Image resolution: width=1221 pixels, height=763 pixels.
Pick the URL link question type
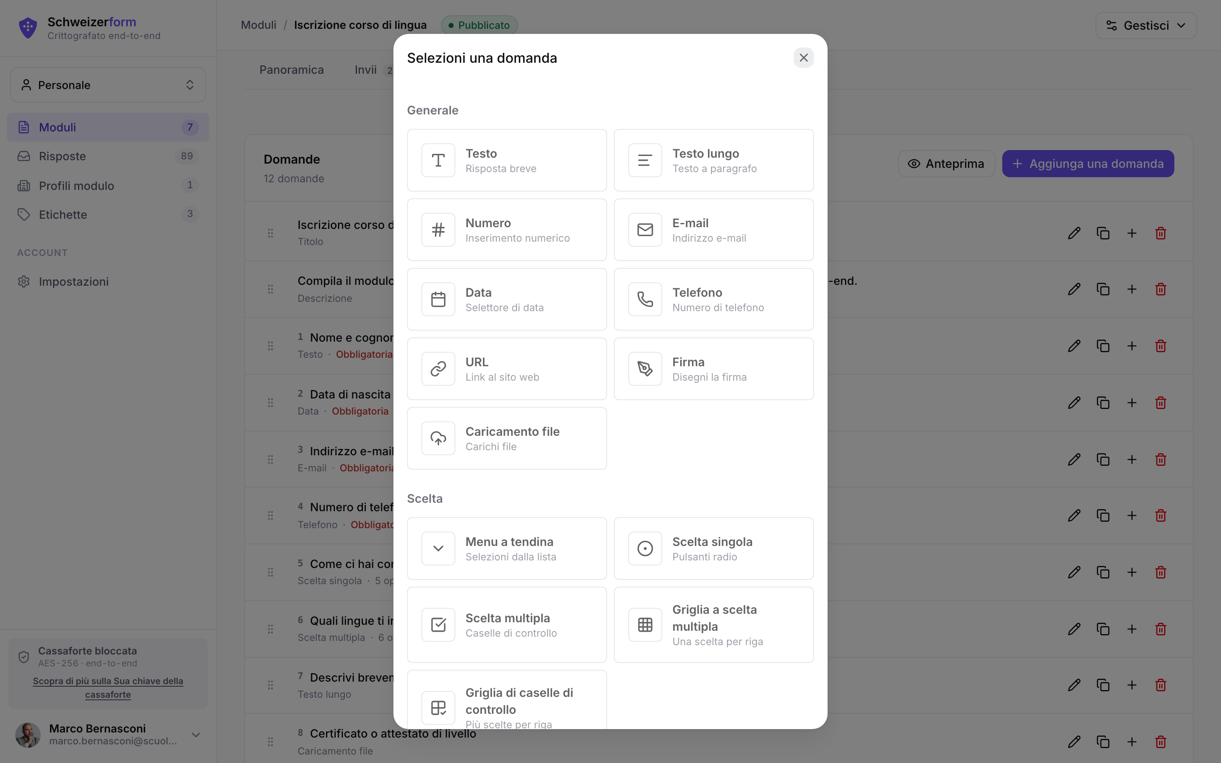tap(507, 369)
